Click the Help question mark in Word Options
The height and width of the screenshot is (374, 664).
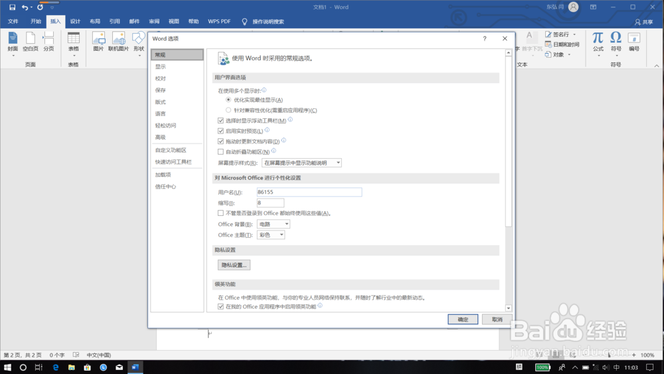pos(485,39)
